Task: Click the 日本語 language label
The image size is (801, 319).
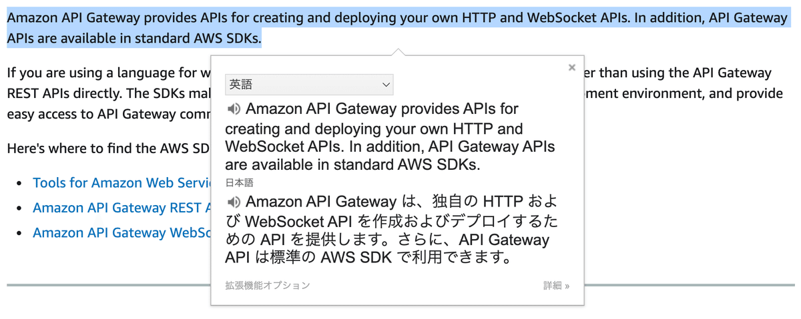Action: pyautogui.click(x=239, y=182)
